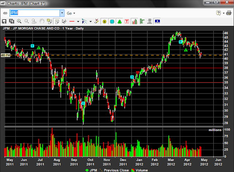The height and width of the screenshot is (172, 234).
Task: Open the symbol combo box dropdown arrow
Action: [x=62, y=13]
